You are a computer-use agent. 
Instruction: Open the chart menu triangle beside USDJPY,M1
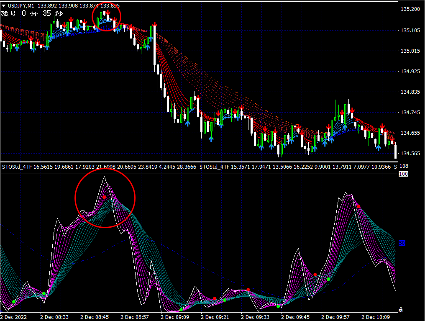[3, 5]
